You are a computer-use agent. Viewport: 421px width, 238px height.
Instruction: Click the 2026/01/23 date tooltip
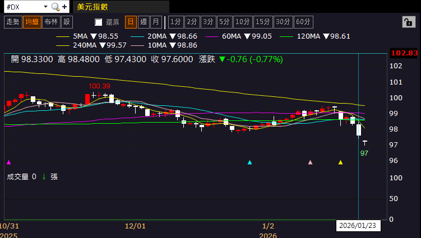pos(358,225)
